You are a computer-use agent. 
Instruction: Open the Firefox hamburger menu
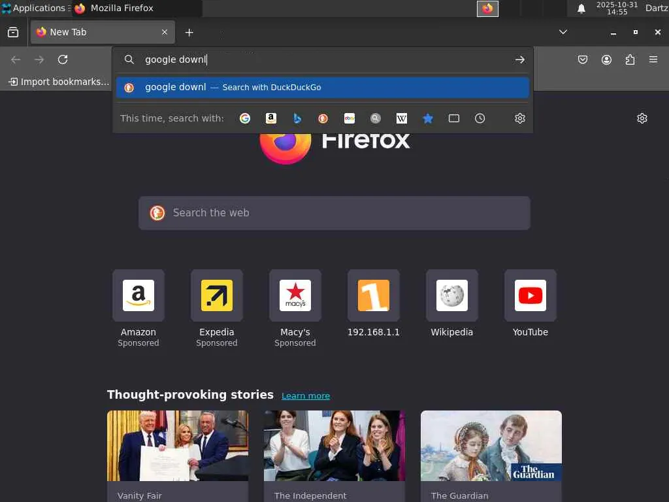(653, 59)
